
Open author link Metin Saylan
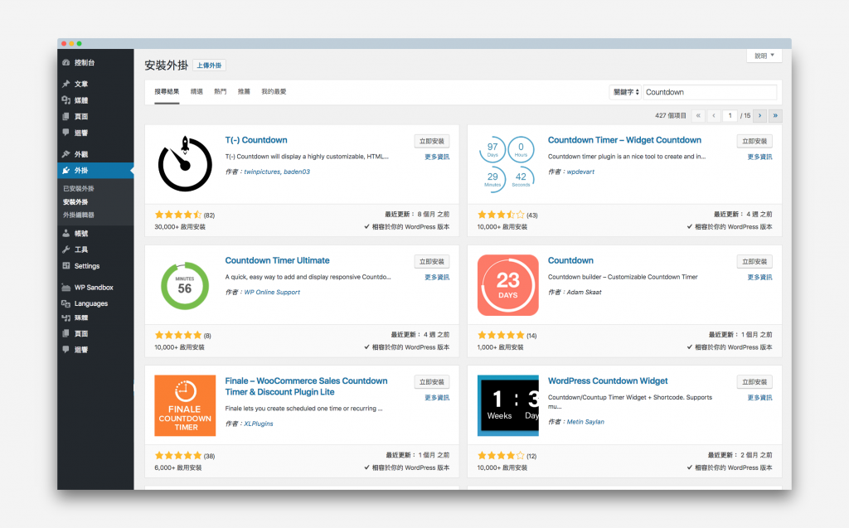(585, 422)
